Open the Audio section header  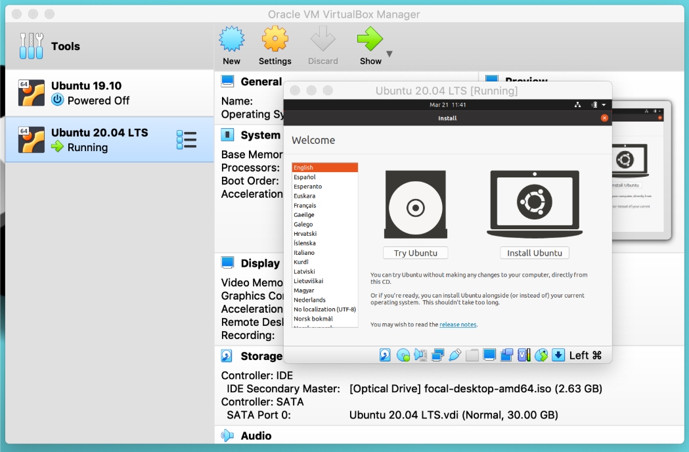coord(256,436)
